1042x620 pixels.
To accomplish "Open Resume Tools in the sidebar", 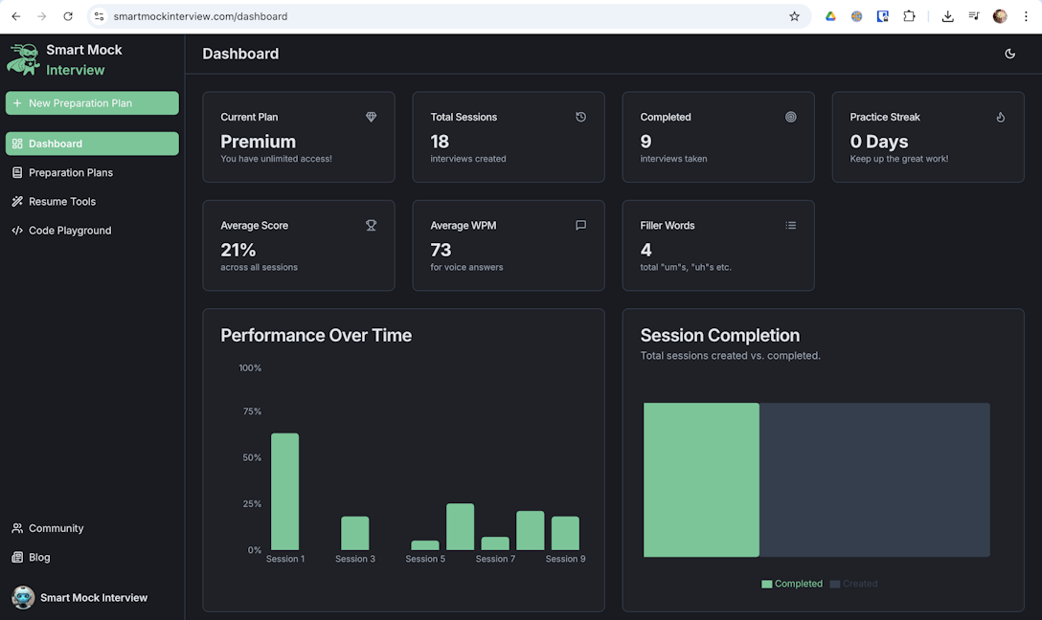I will click(x=62, y=202).
